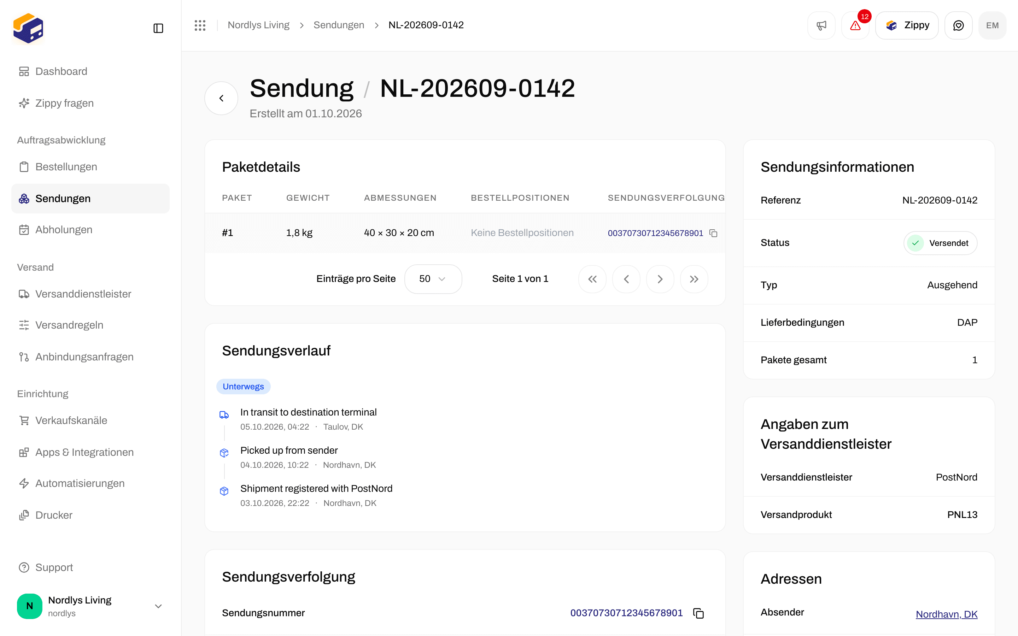Open Zippy fragen in the sidebar
1018x636 pixels.
click(90, 103)
